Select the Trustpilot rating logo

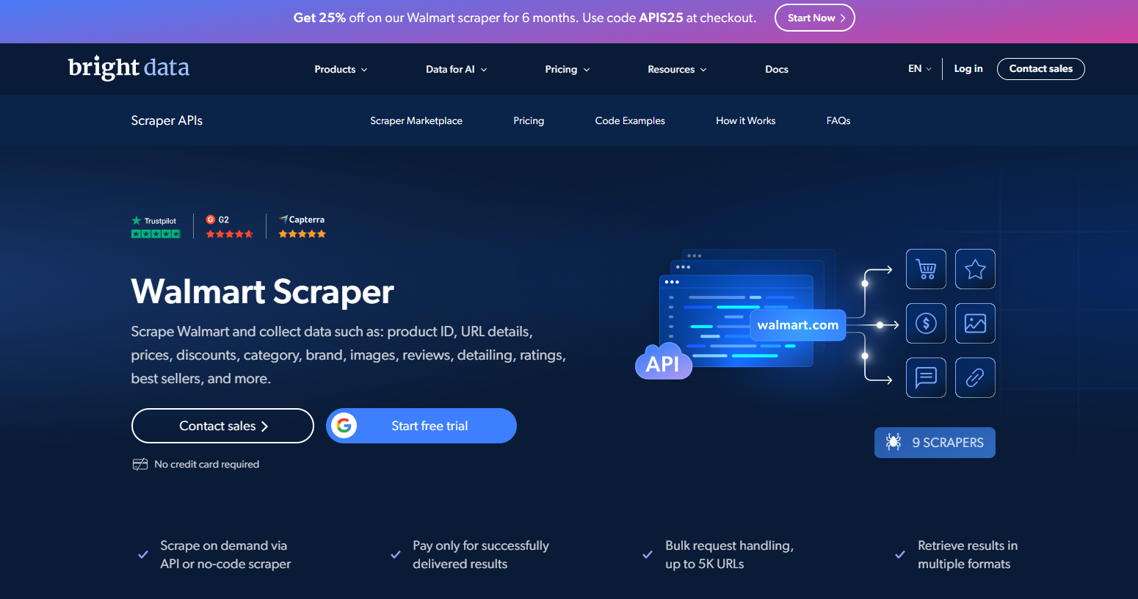coord(155,225)
